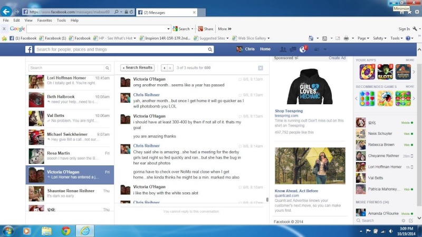Open the Page dropdown menu
422x237 pixels.
tap(363, 38)
